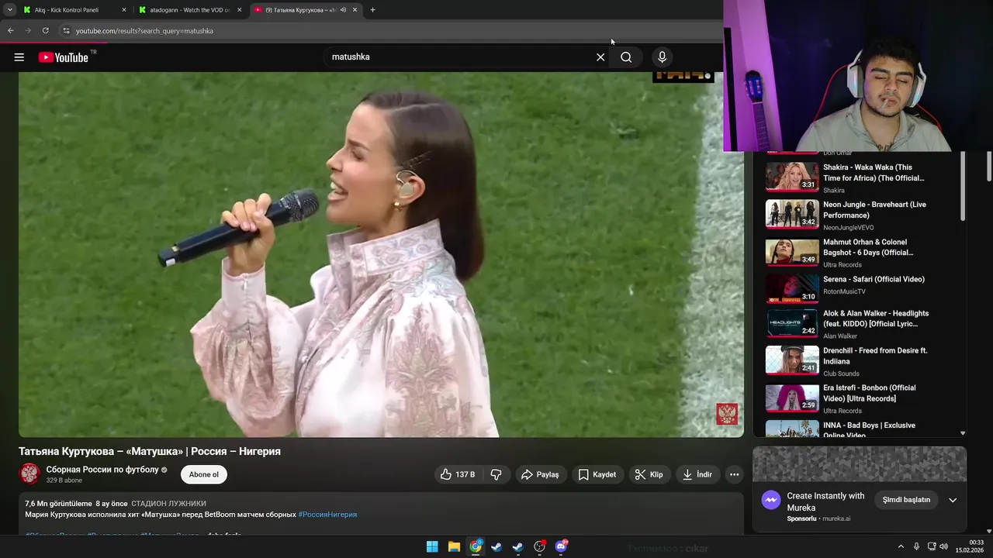Play Mahmut Orhan 6 Days thumbnail
This screenshot has width=993, height=558.
[792, 252]
